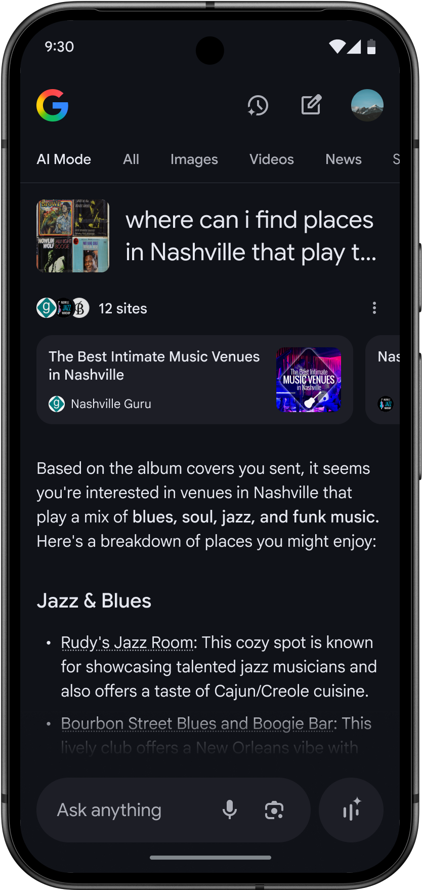Open Google Lens camera search icon
Image resolution: width=422 pixels, height=890 pixels.
tap(274, 810)
